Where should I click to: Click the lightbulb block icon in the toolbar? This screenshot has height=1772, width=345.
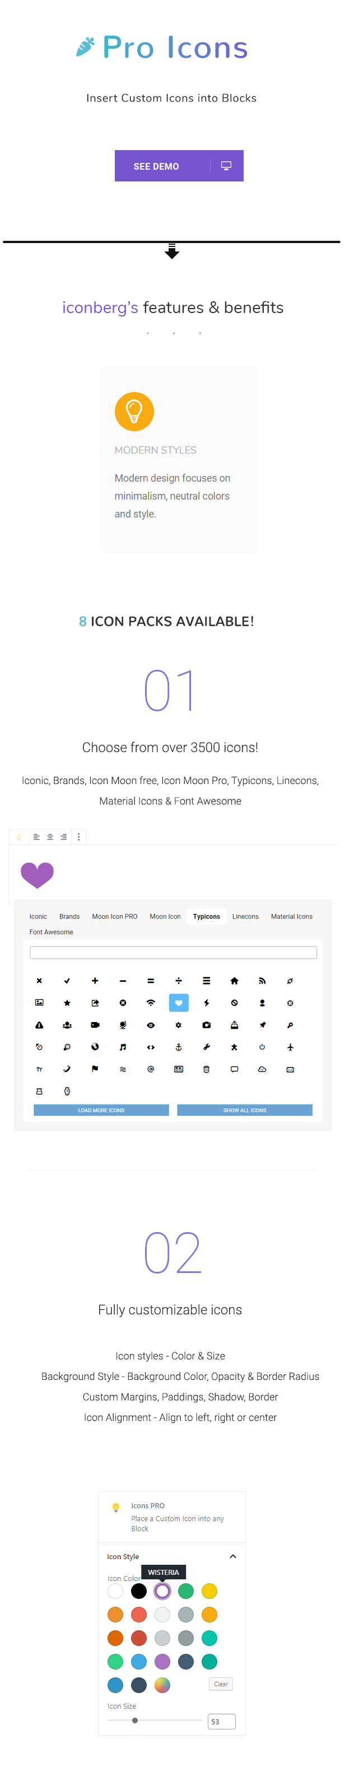pyautogui.click(x=19, y=837)
